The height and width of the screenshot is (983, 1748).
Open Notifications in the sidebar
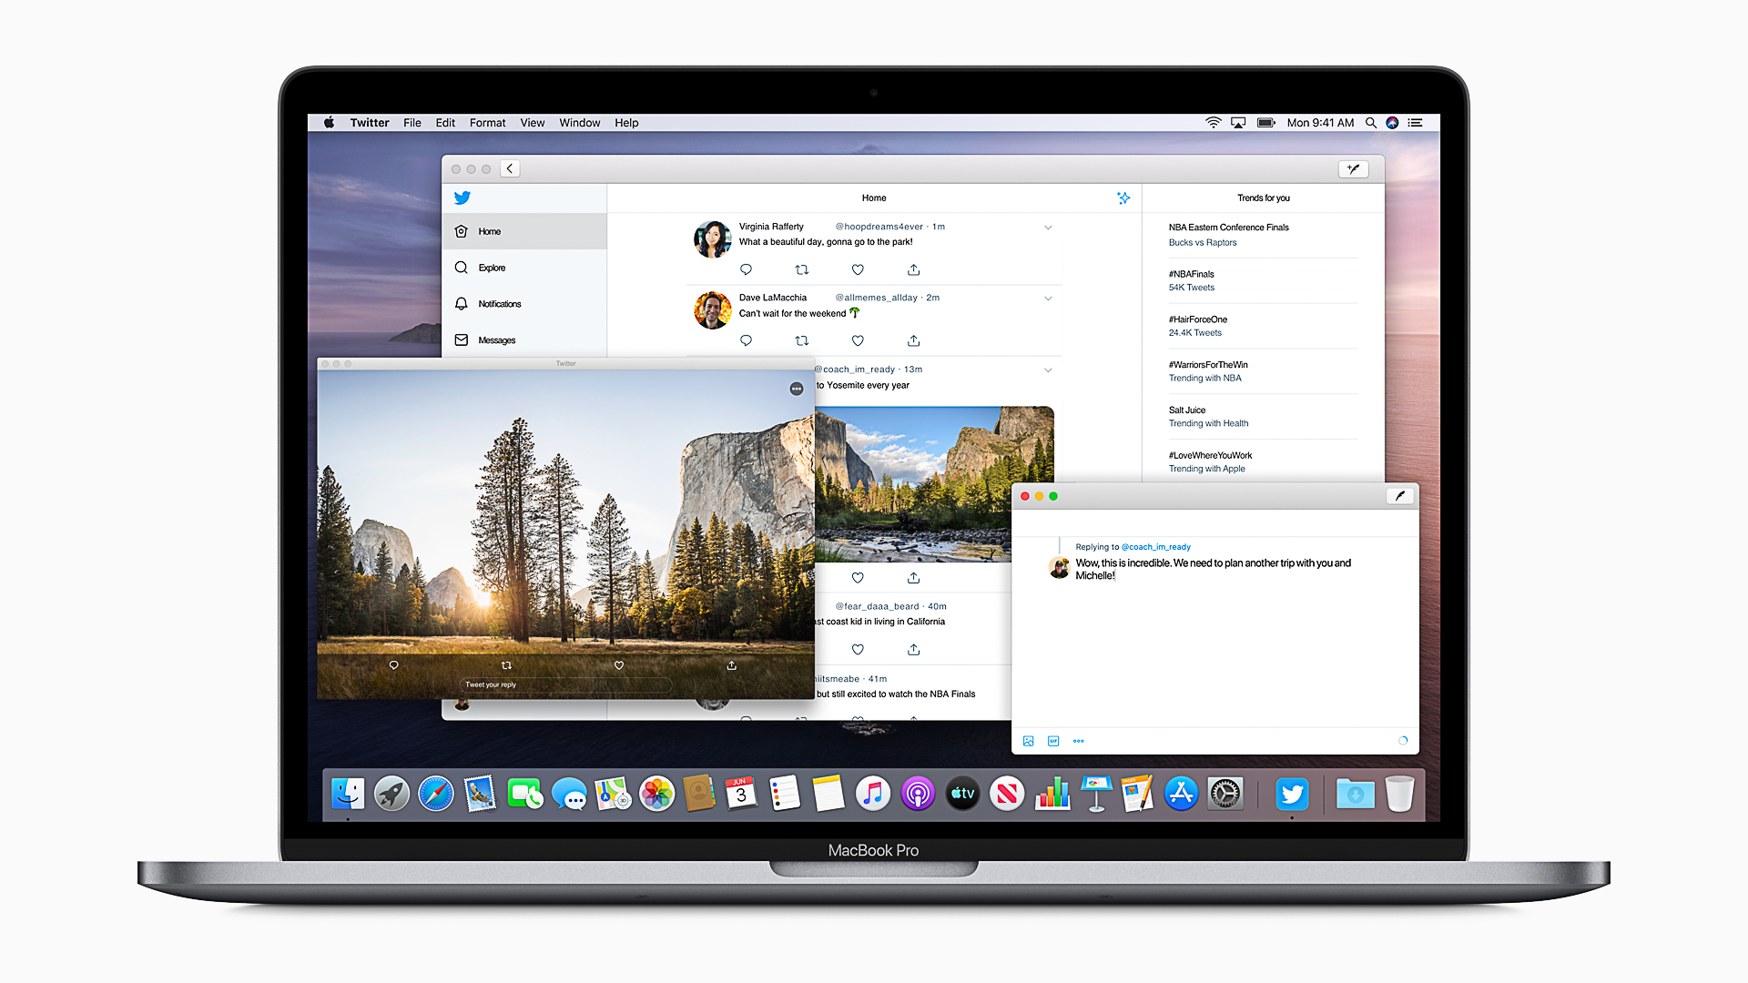tap(524, 304)
